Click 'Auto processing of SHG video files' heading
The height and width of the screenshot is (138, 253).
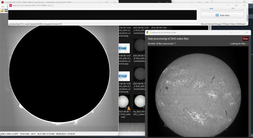click(168, 39)
